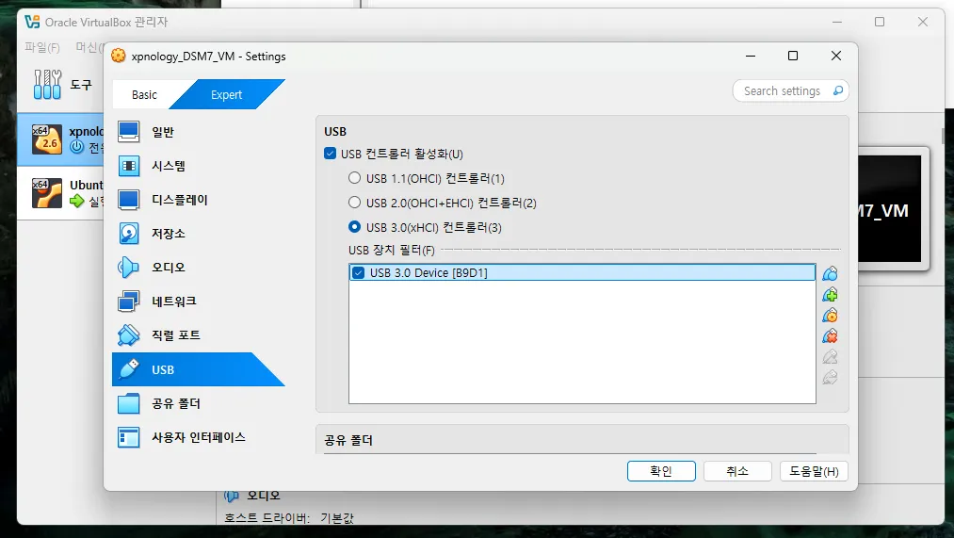The height and width of the screenshot is (538, 954).
Task: Select USB 1.1(OHCI) controller radio
Action: [x=354, y=178]
